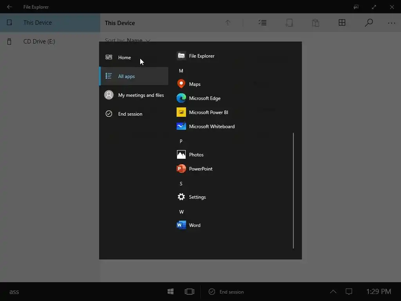
Task: Jump to letter S section header
Action: (181, 184)
